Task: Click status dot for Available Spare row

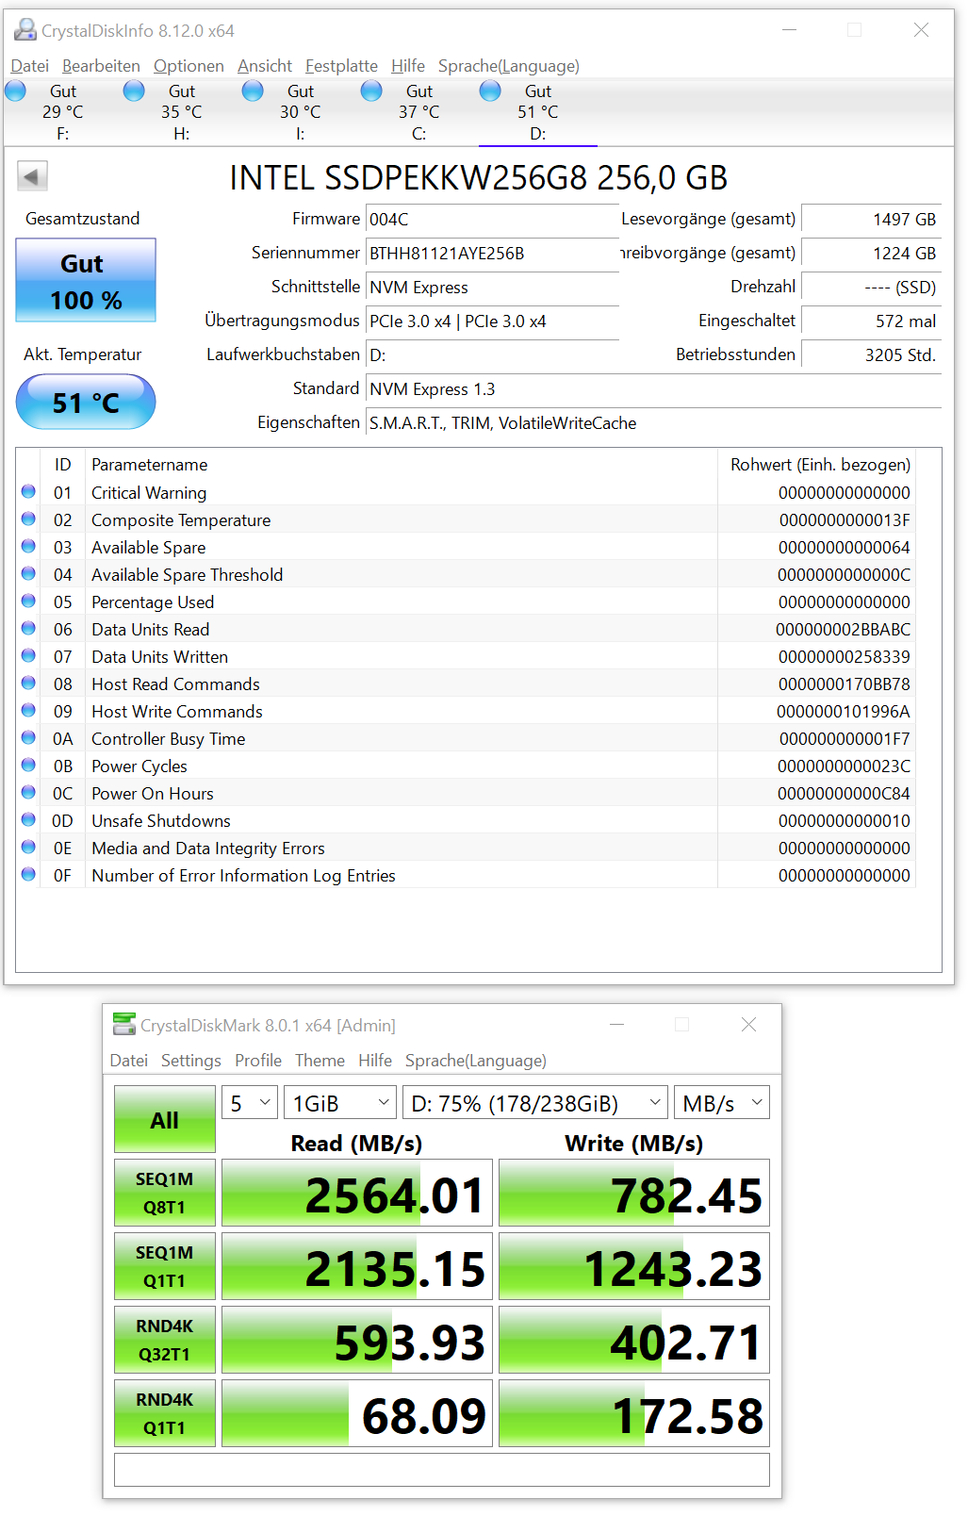Action: [28, 546]
